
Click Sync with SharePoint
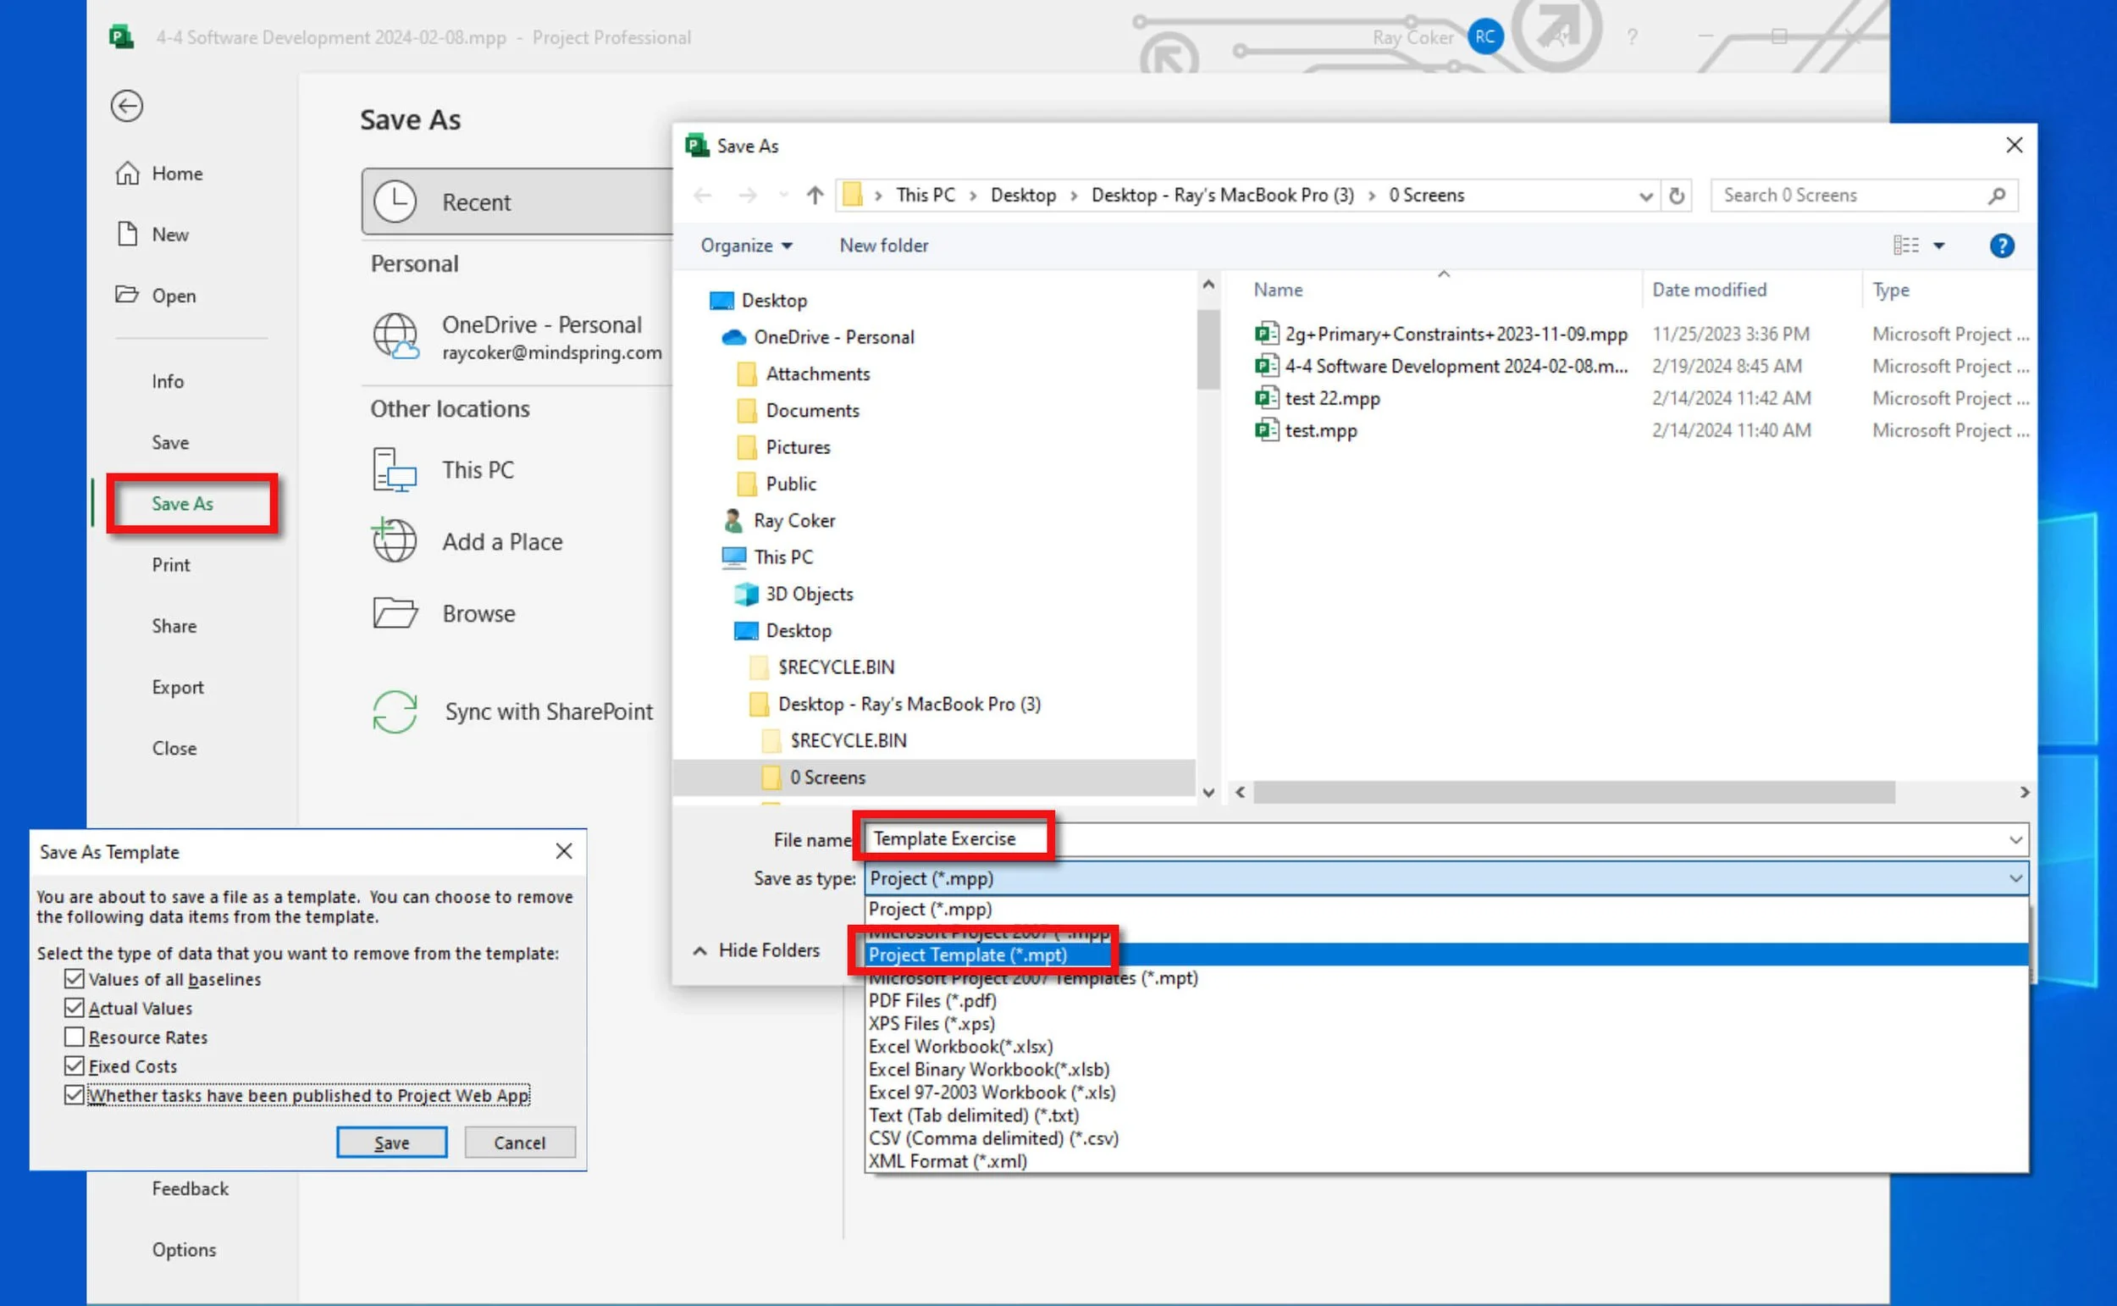tap(513, 711)
